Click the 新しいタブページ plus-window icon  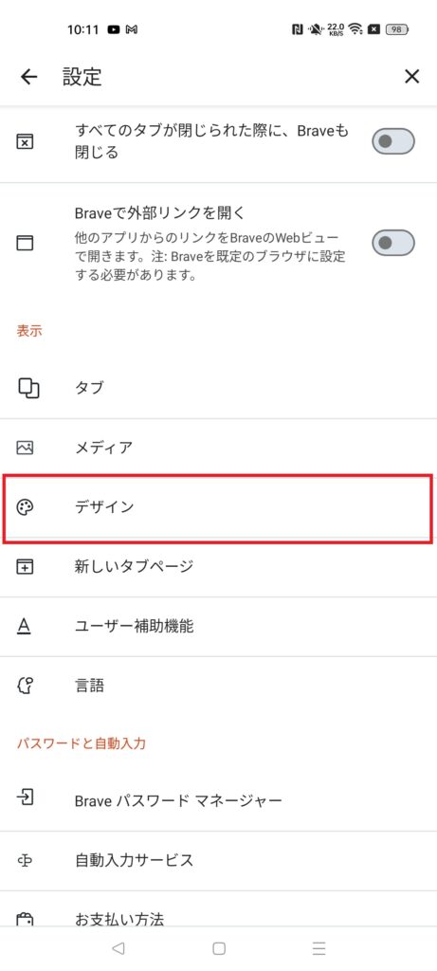click(25, 566)
